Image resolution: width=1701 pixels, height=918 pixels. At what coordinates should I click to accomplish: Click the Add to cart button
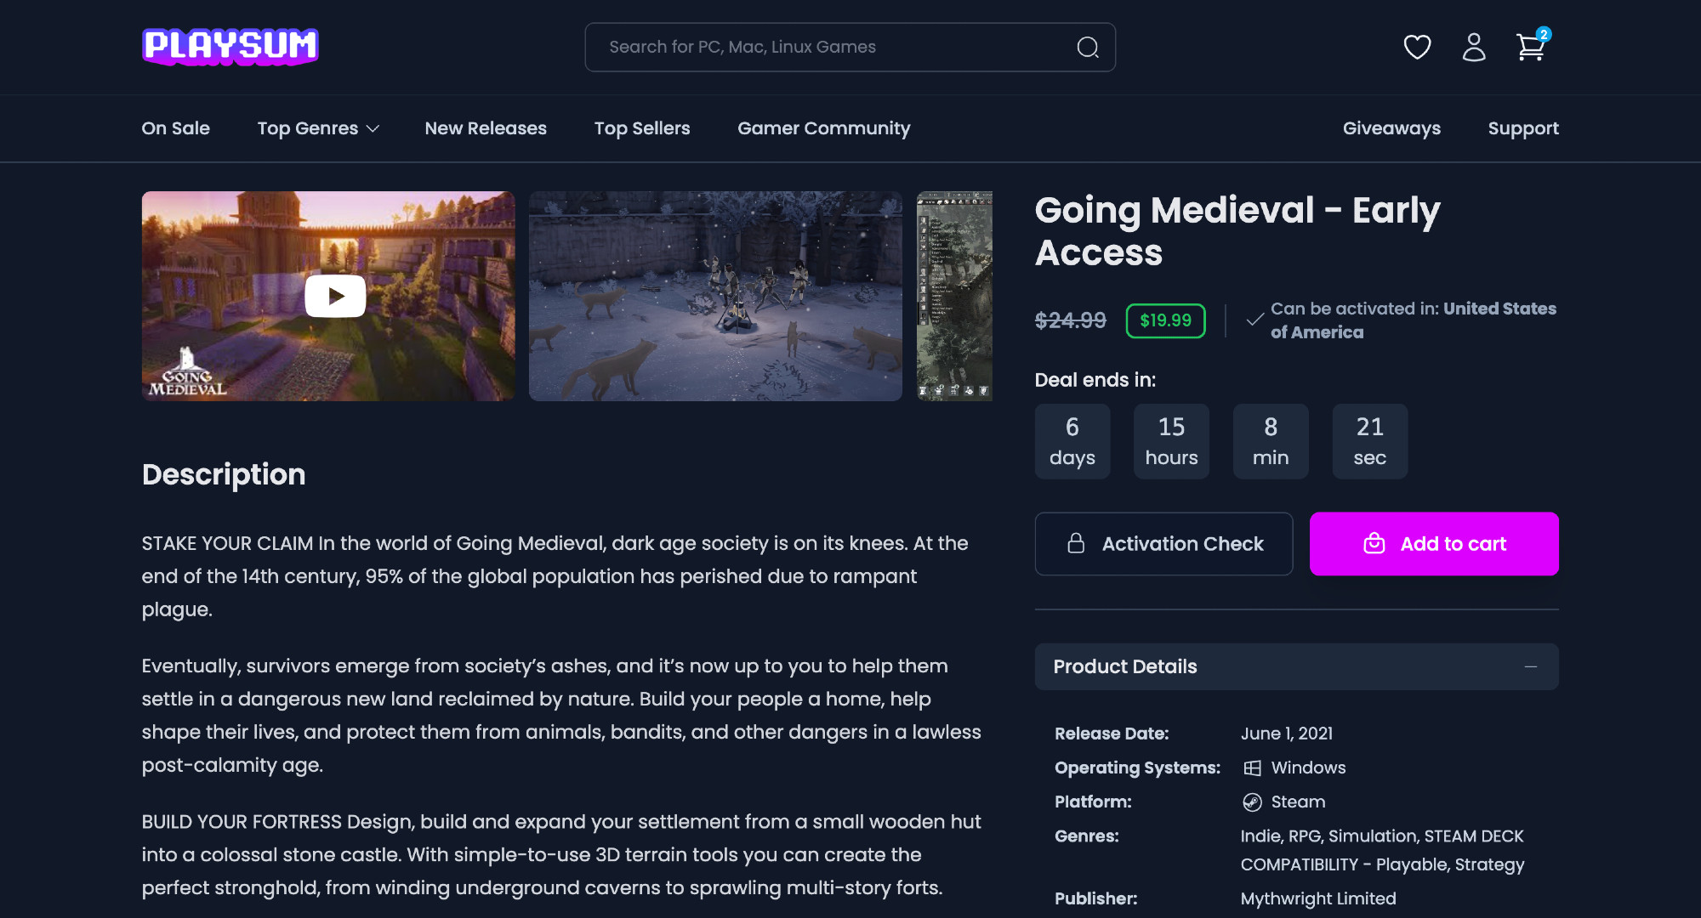1434,544
